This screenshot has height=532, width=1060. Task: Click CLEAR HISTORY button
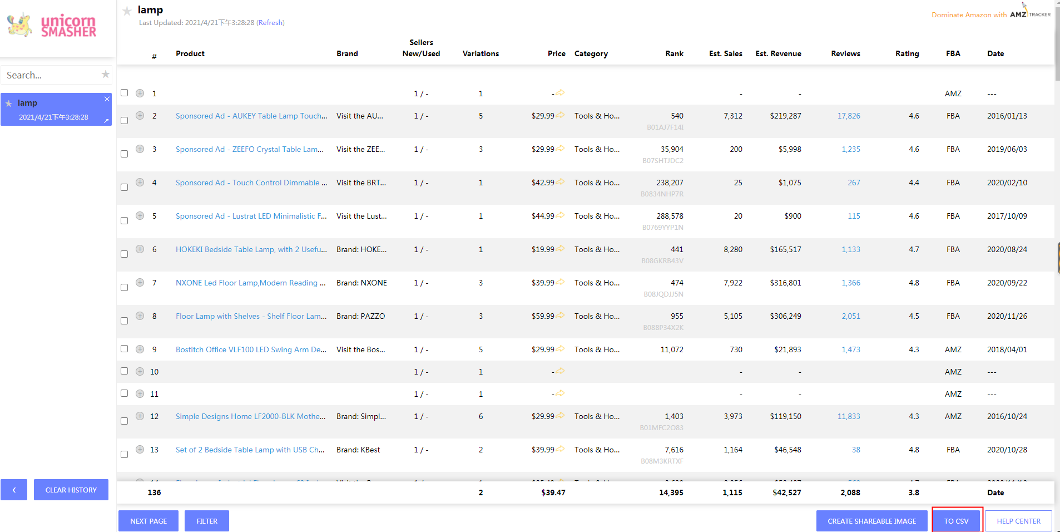(71, 490)
